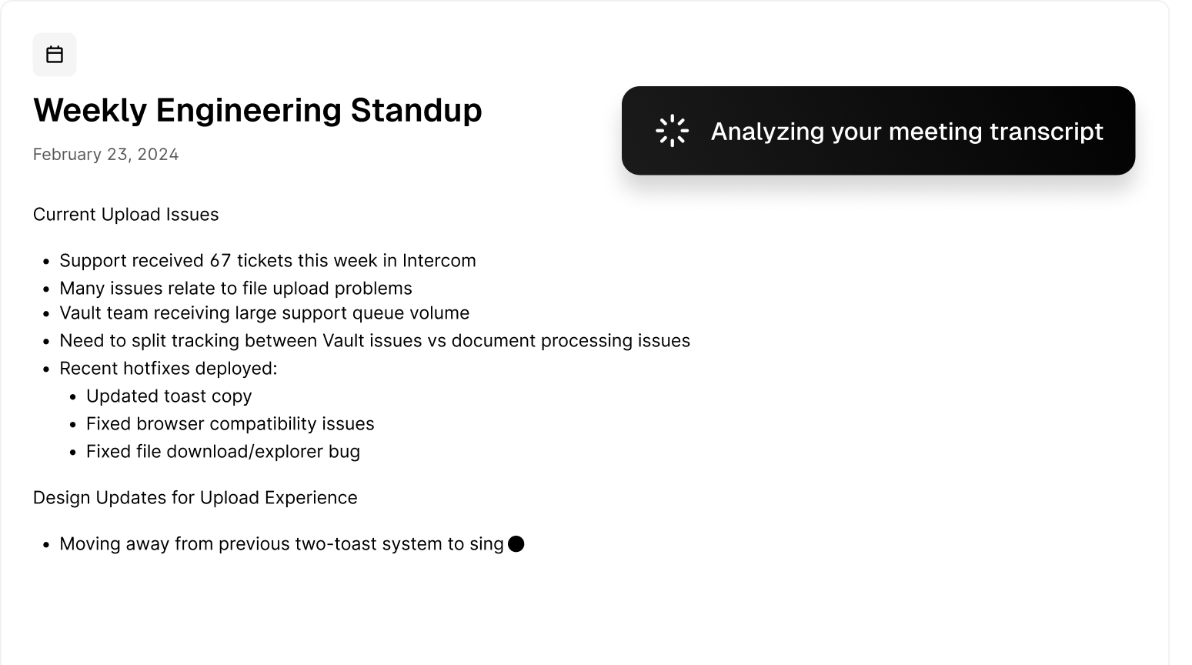Click the loading spinner icon in the toast
Viewport: 1192px width, 665px height.
point(672,131)
